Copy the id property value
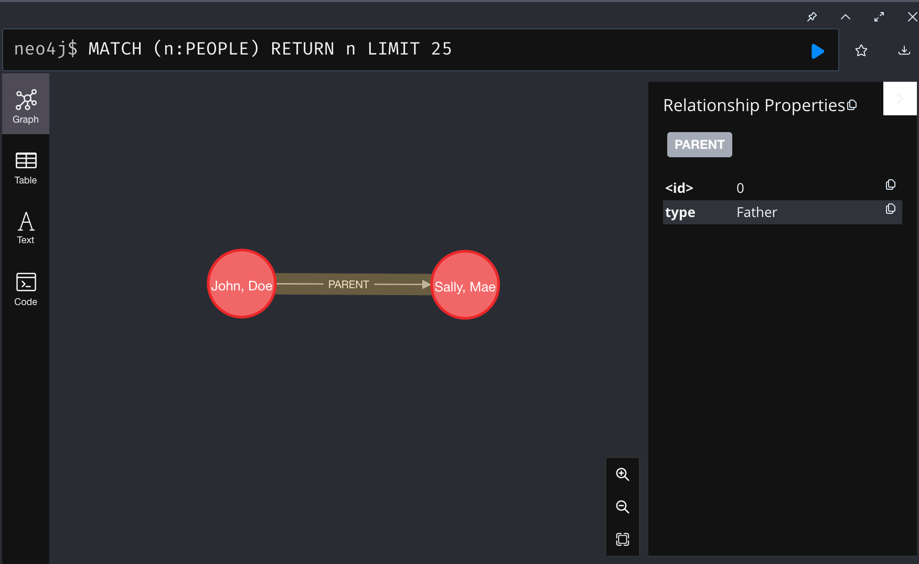The image size is (919, 564). pyautogui.click(x=890, y=185)
